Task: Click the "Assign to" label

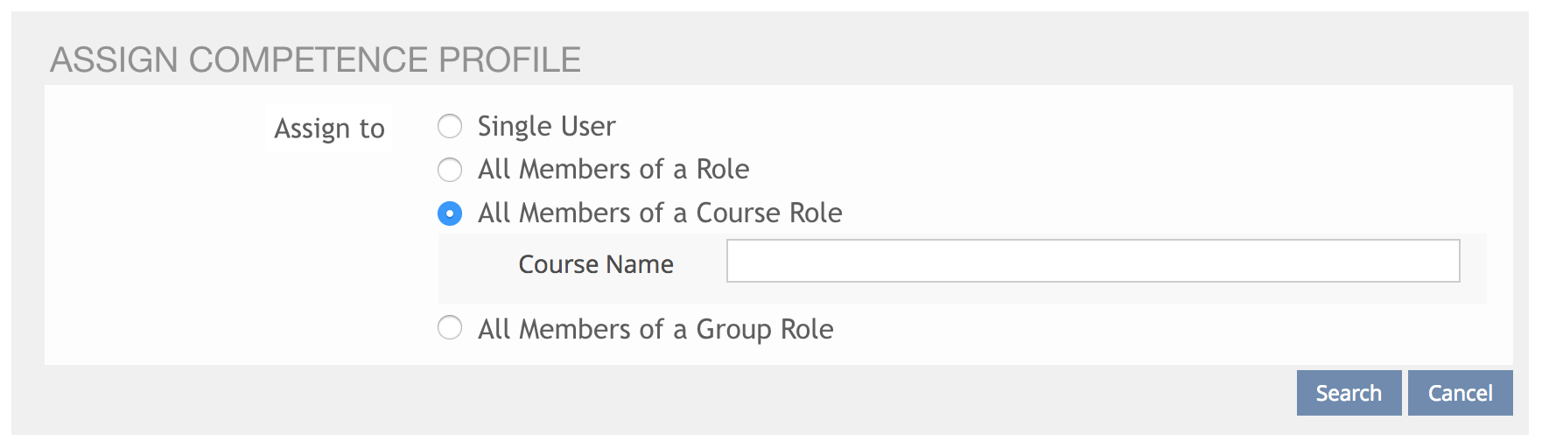Action: click(x=329, y=129)
